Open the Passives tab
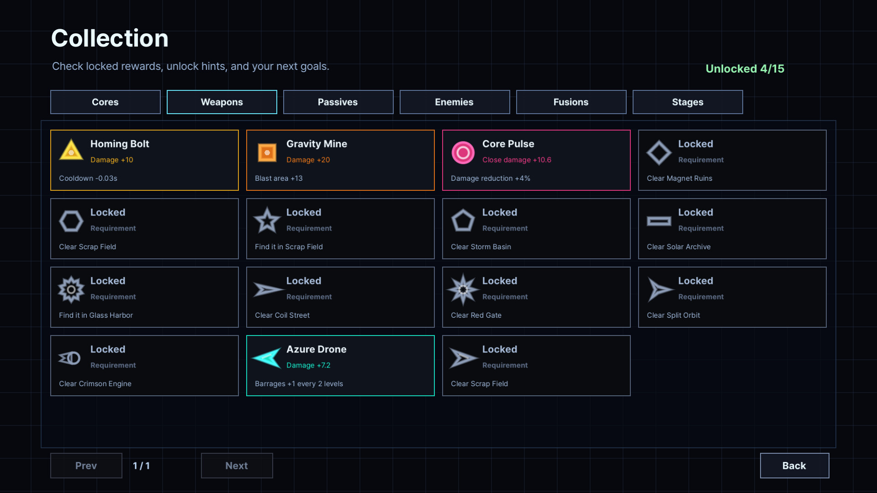 (x=338, y=102)
